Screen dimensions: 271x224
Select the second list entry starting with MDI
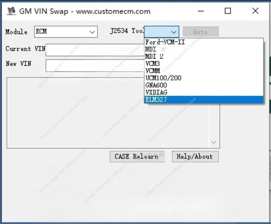(x=204, y=57)
